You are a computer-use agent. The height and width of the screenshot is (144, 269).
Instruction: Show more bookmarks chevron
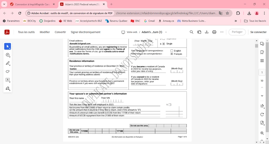pos(236,21)
